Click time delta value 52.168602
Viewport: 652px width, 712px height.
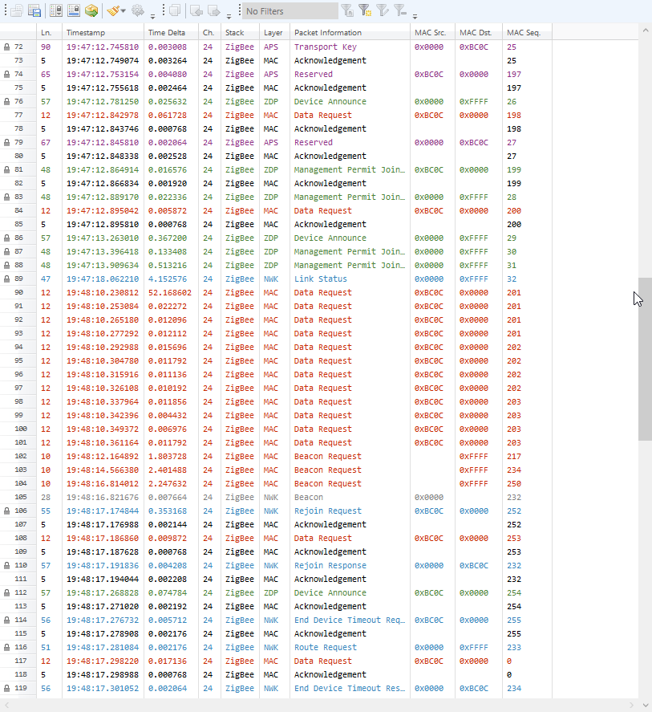pyautogui.click(x=170, y=292)
